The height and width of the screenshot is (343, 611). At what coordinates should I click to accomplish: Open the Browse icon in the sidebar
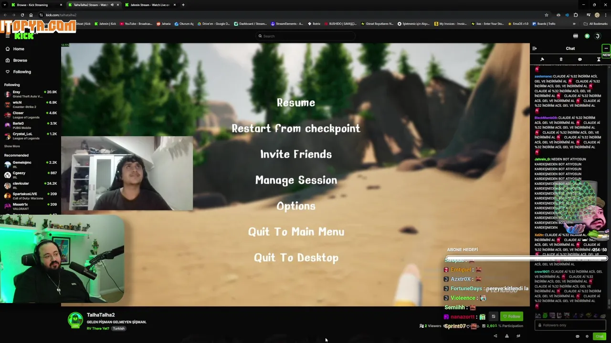[x=8, y=60]
